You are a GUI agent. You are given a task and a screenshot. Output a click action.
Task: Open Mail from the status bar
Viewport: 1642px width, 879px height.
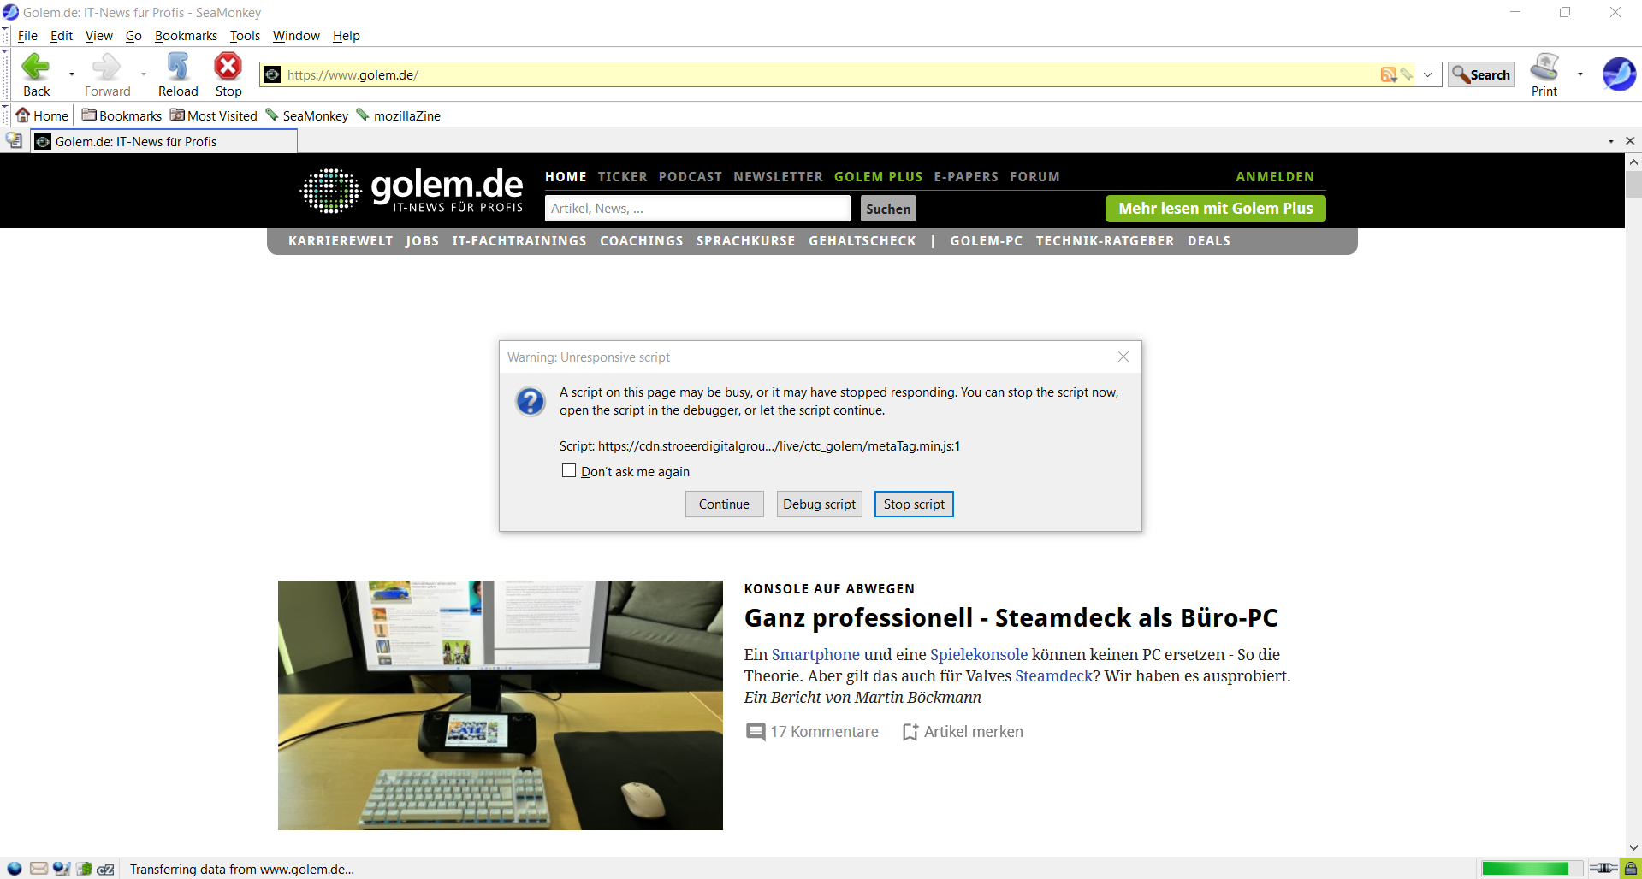click(39, 869)
